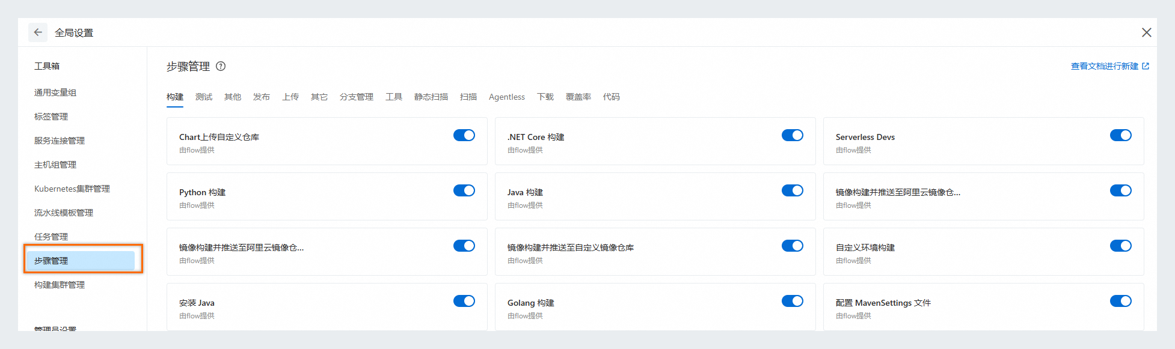Disable the Serverless Devs switch
This screenshot has width=1175, height=349.
click(1121, 135)
